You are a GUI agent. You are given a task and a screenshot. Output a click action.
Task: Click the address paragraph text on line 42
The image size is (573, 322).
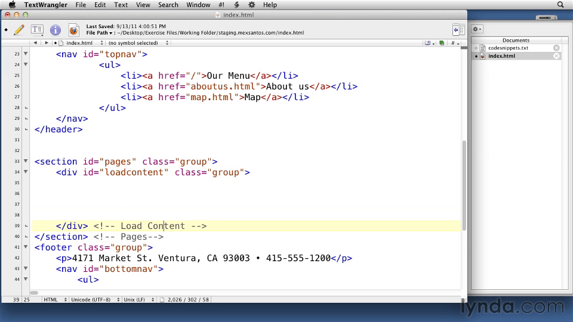click(201, 258)
